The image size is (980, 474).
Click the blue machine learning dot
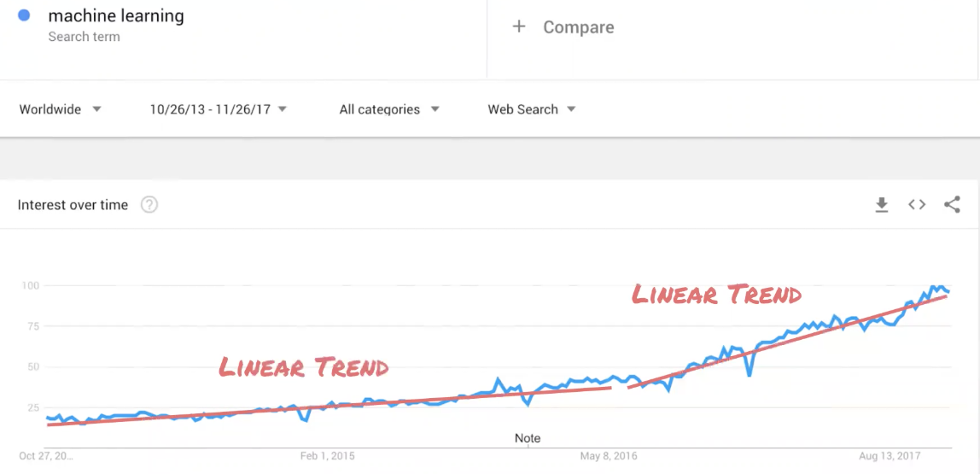[x=24, y=15]
